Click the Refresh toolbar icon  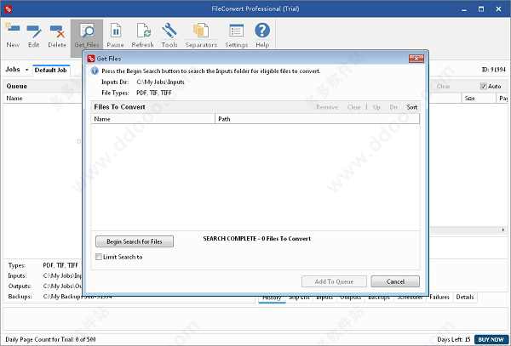pos(143,35)
